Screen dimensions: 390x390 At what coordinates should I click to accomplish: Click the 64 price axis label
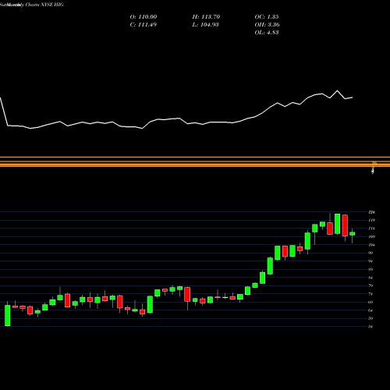(x=370, y=310)
